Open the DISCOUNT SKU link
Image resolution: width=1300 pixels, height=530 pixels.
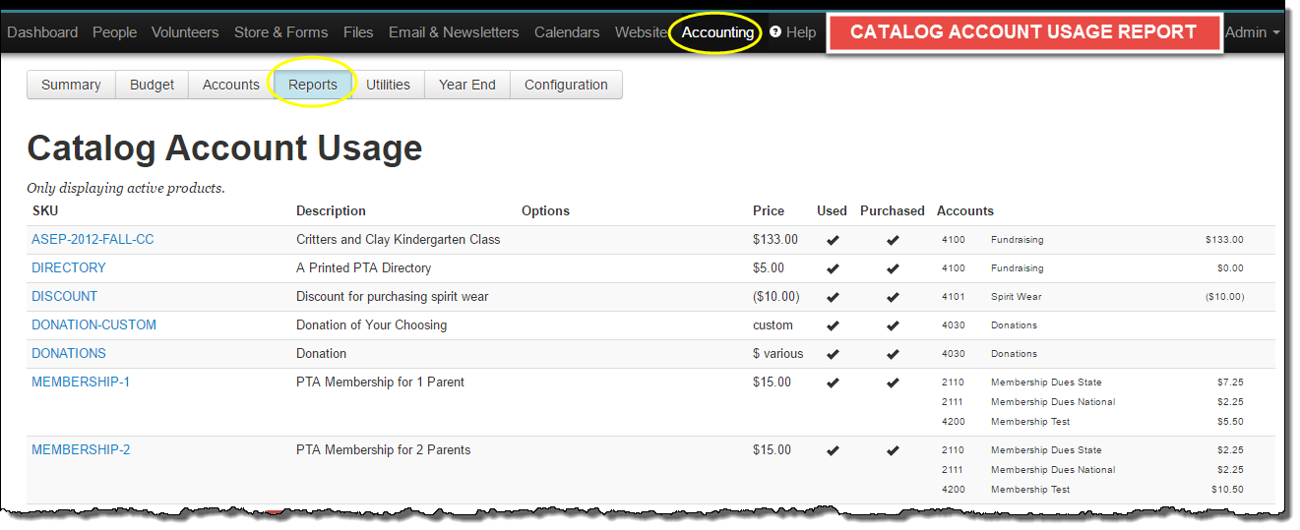(x=65, y=296)
